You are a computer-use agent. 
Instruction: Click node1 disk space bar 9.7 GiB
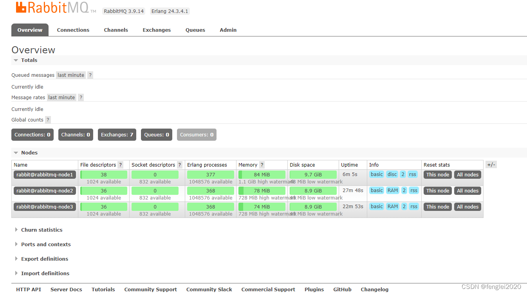coord(313,175)
